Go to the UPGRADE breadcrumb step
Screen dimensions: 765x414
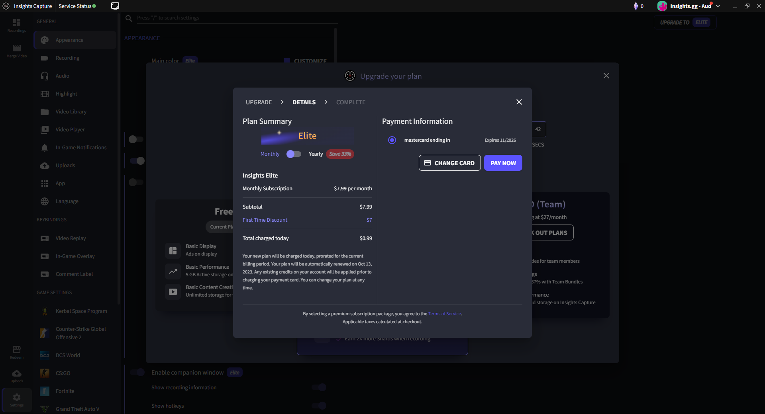point(259,102)
